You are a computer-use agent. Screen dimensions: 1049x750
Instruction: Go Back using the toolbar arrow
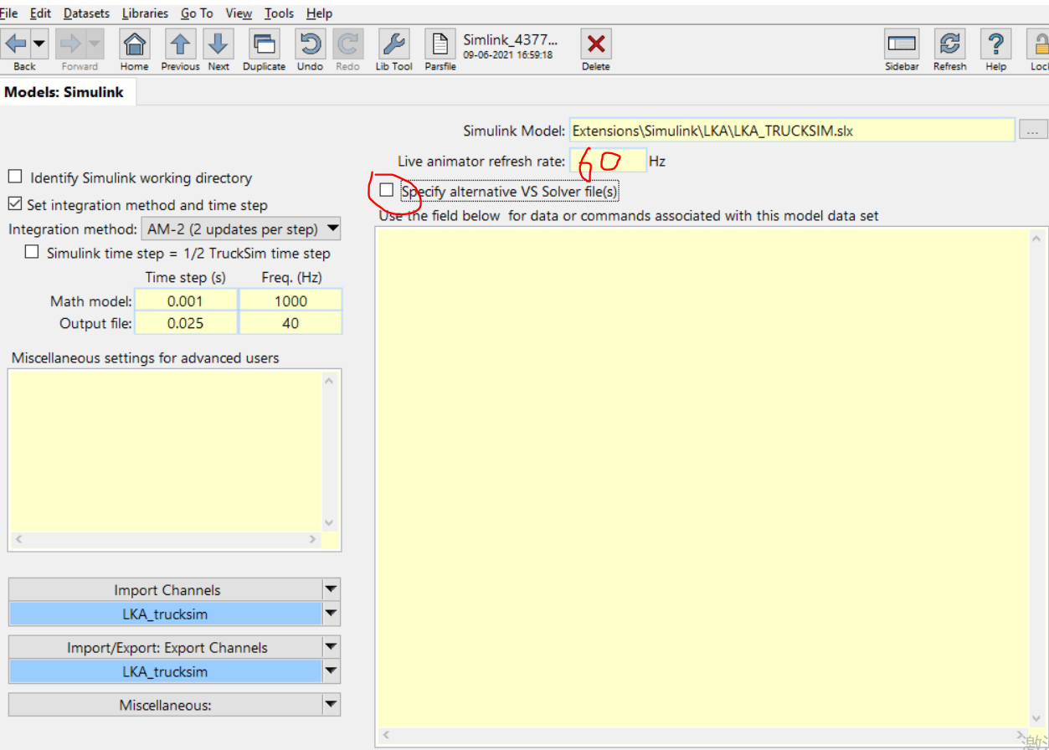(16, 44)
